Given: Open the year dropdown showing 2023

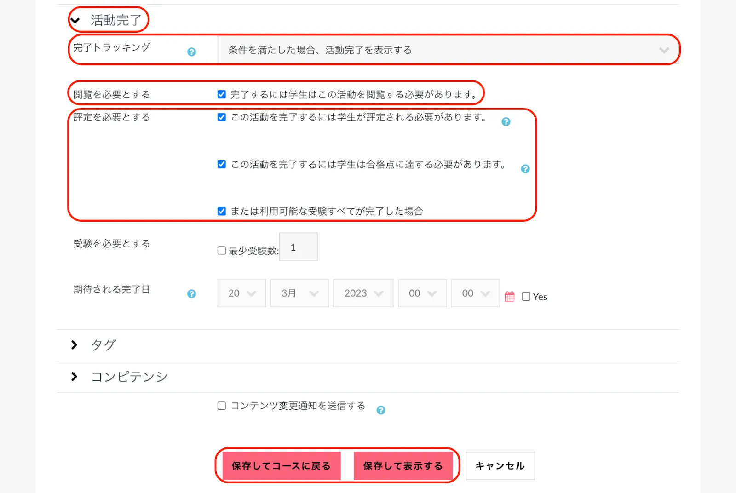Looking at the screenshot, I should point(363,293).
